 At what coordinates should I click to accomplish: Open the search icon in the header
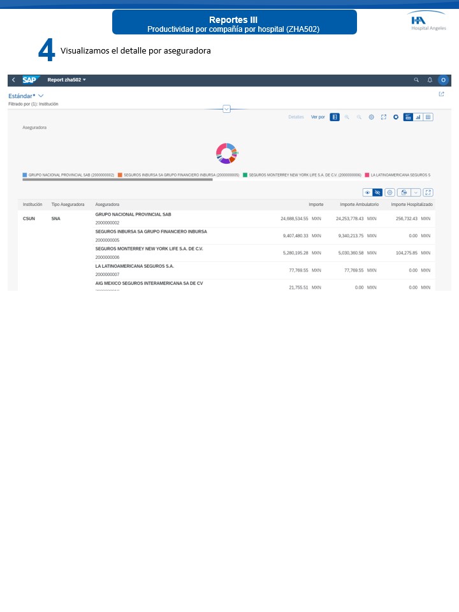pos(416,80)
